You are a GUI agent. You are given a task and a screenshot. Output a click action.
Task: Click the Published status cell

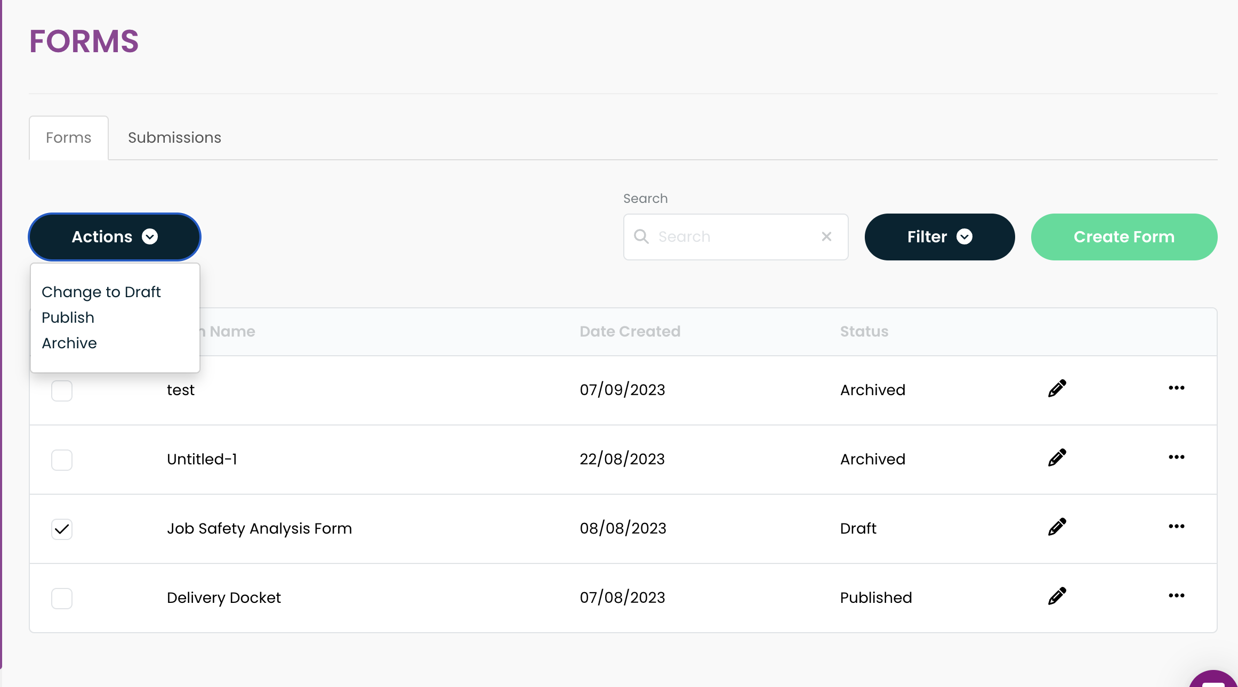point(876,598)
